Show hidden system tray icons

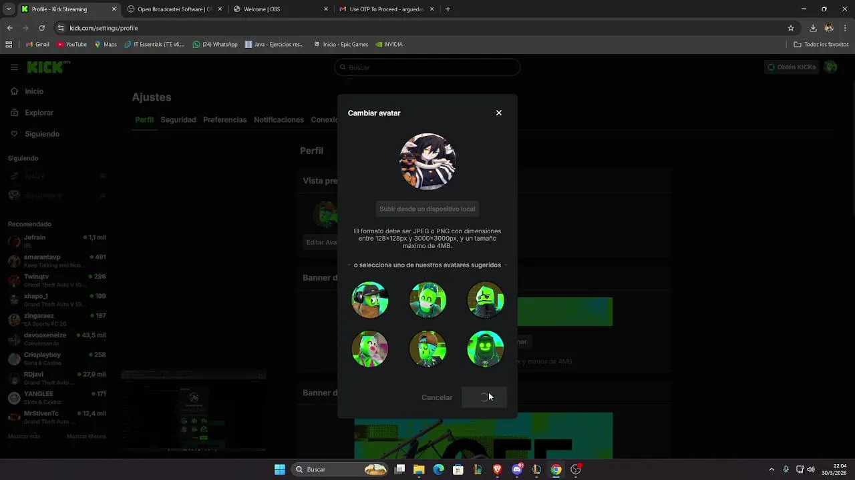(x=772, y=469)
